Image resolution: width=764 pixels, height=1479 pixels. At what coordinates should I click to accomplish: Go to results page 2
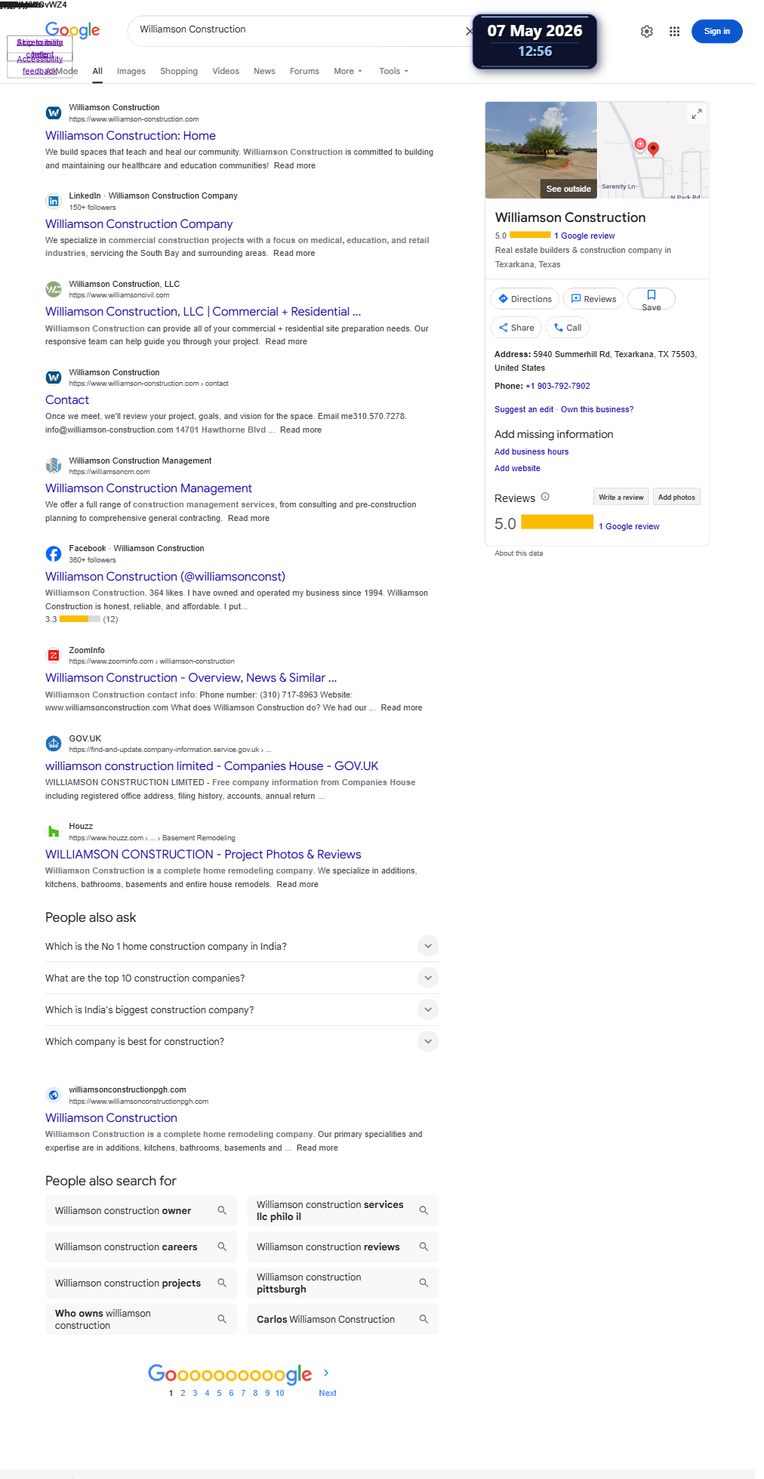[183, 1393]
